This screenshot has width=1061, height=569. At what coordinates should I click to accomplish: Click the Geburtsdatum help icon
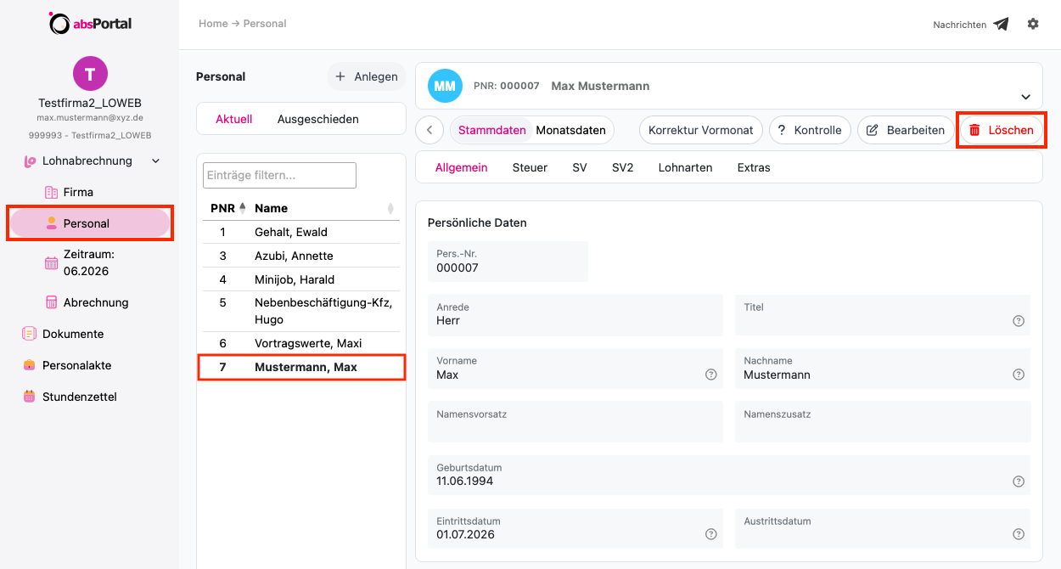coord(1019,482)
